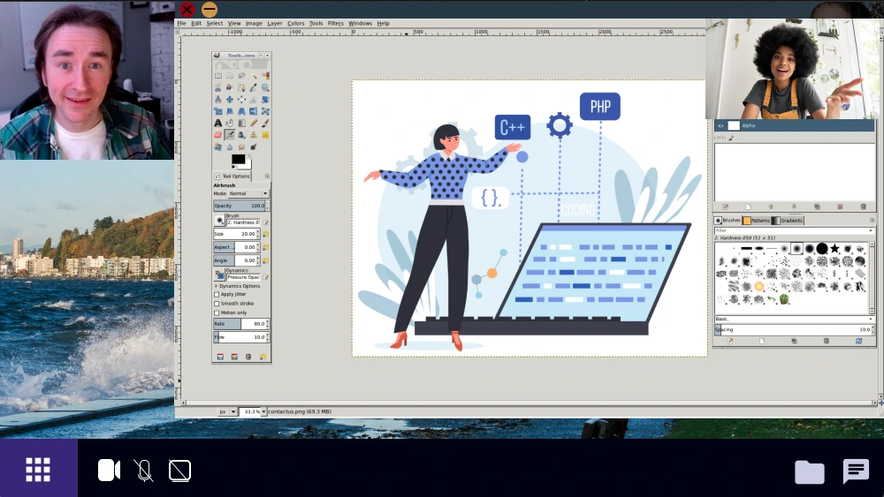The height and width of the screenshot is (497, 884).
Task: Open the px units dropdown in status bar
Action: pos(227,411)
